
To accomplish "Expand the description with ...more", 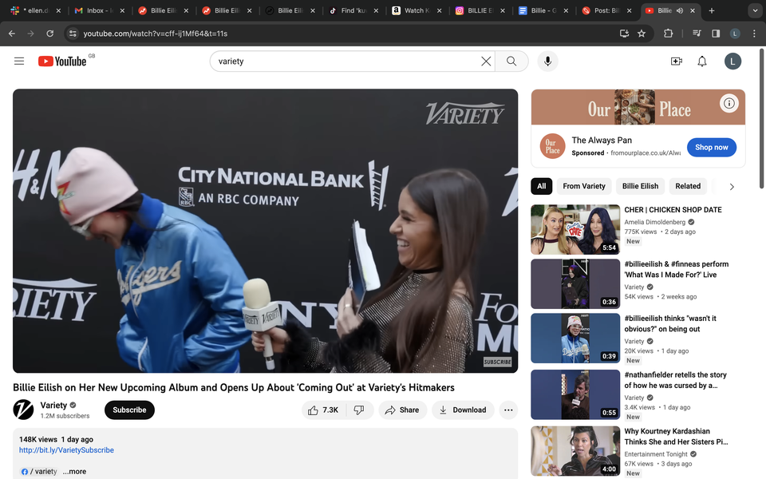I will pyautogui.click(x=74, y=472).
